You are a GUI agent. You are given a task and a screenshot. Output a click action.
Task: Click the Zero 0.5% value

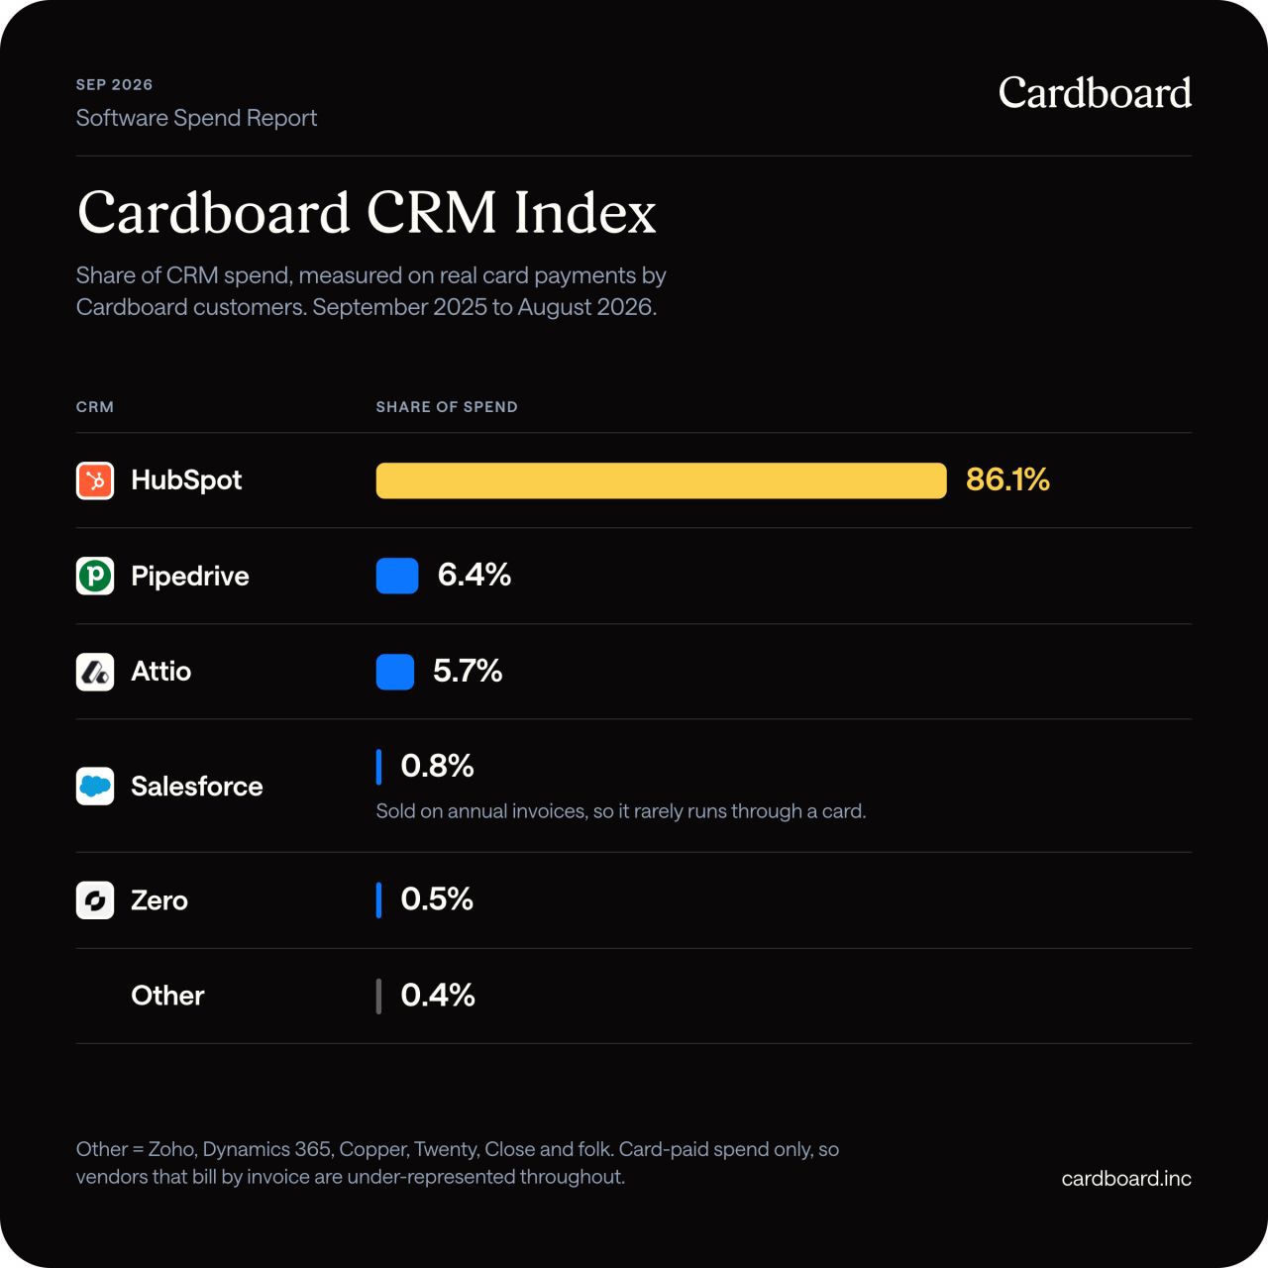tap(437, 899)
